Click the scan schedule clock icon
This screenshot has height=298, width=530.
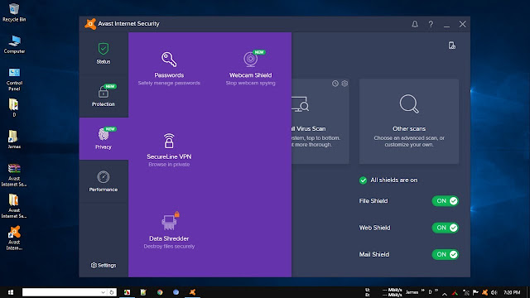[335, 84]
